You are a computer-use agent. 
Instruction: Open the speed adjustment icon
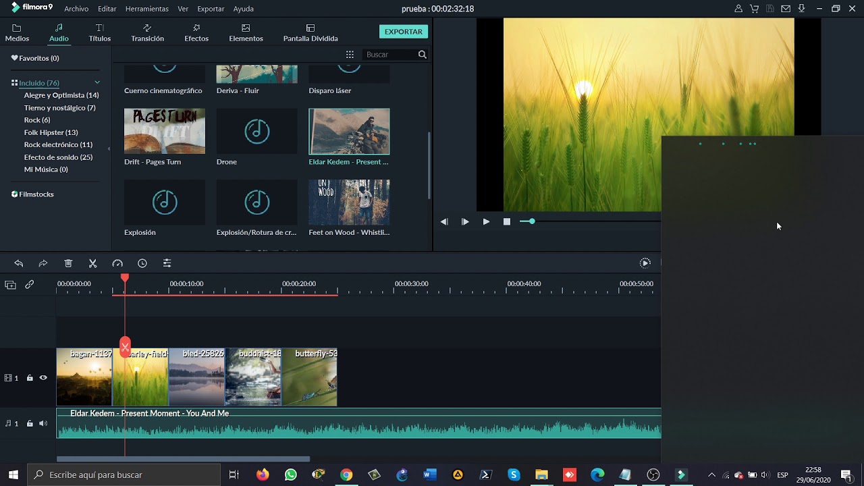coord(117,263)
